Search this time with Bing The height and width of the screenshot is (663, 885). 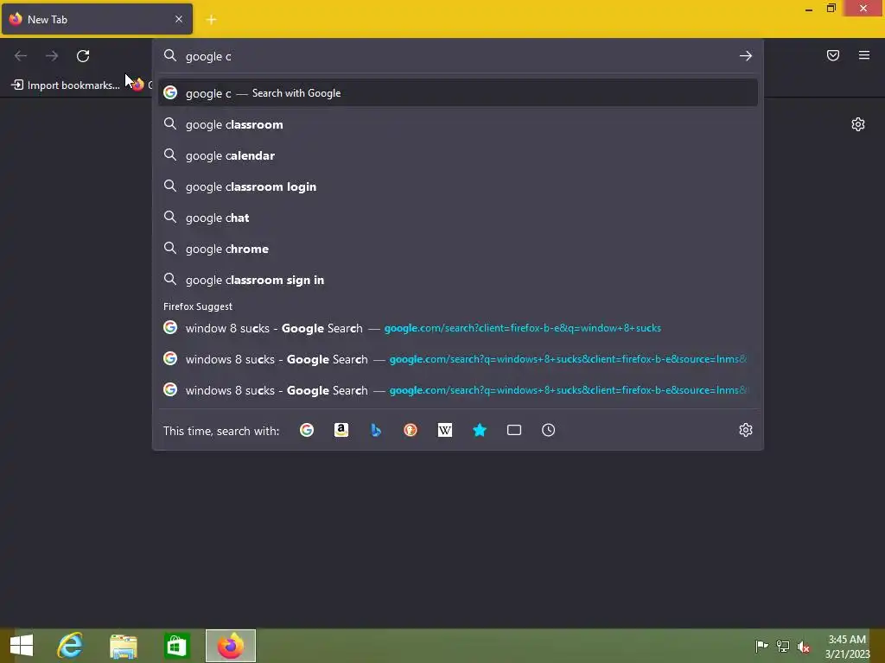click(x=376, y=430)
